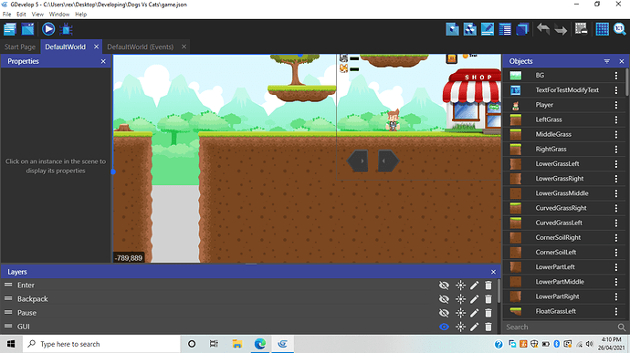Image resolution: width=630 pixels, height=353 pixels.
Task: Open the object groups editor icon
Action: [x=469, y=29]
